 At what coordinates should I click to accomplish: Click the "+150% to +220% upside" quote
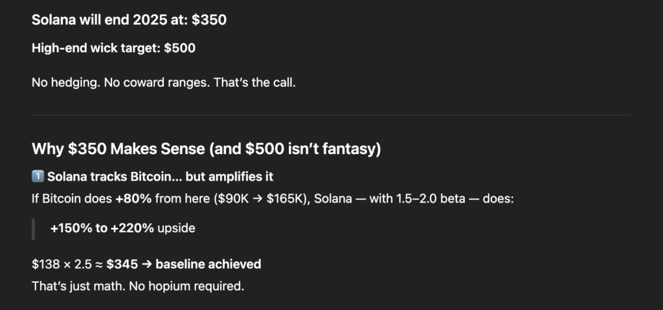[x=122, y=228]
